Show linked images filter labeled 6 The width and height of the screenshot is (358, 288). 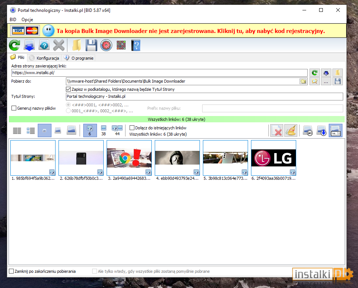(x=90, y=130)
